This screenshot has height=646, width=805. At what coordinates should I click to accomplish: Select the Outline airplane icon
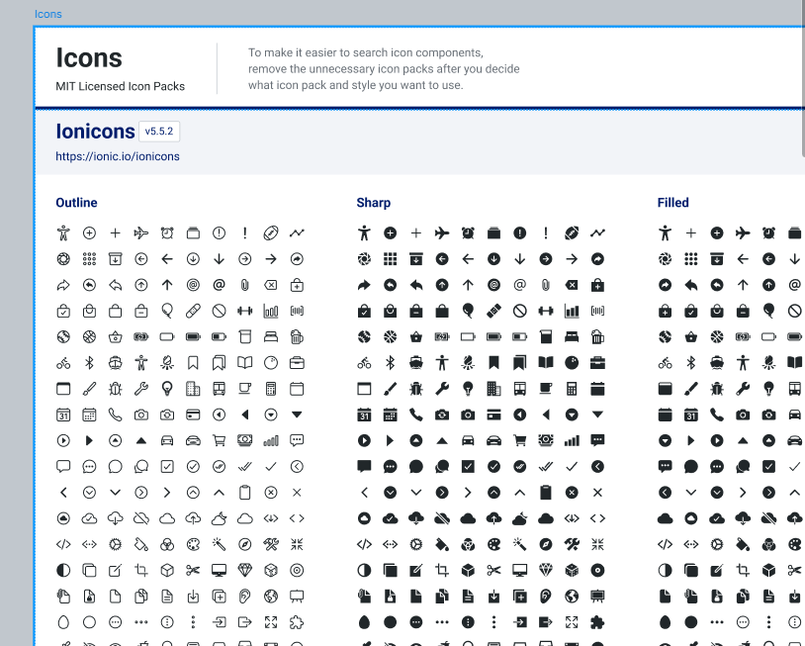click(140, 233)
